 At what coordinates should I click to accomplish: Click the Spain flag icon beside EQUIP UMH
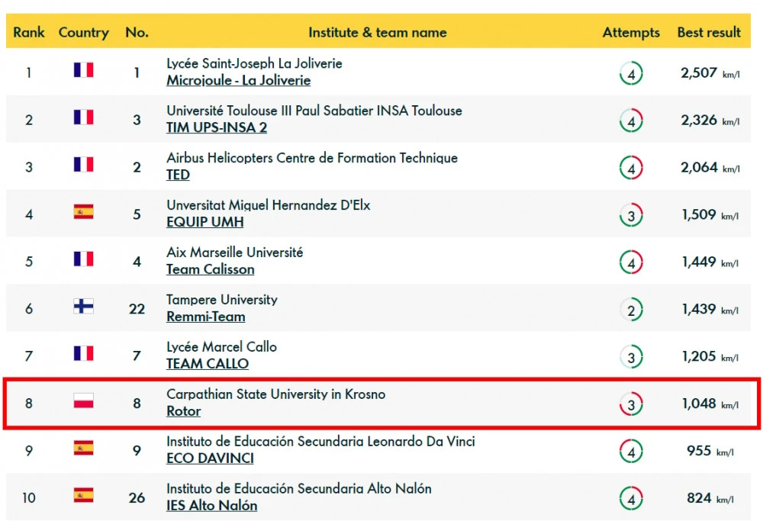point(83,212)
